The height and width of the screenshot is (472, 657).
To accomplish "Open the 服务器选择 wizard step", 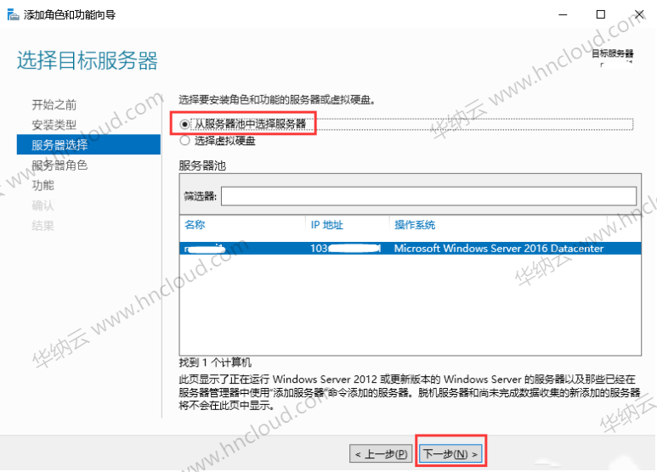I will [x=88, y=145].
